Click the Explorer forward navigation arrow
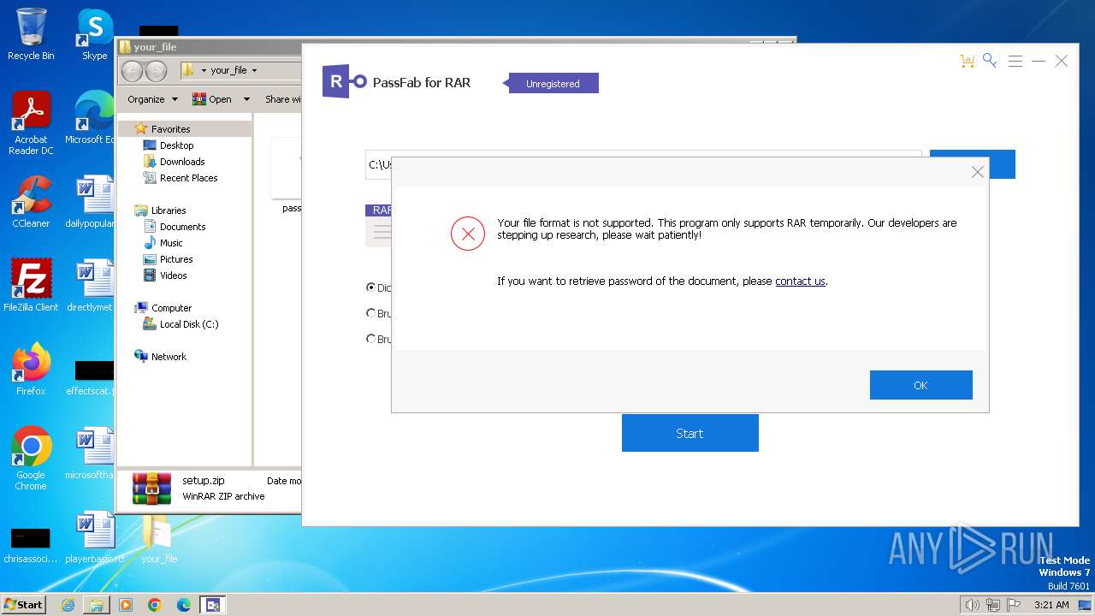Screen dimensions: 1095x616 [x=157, y=70]
